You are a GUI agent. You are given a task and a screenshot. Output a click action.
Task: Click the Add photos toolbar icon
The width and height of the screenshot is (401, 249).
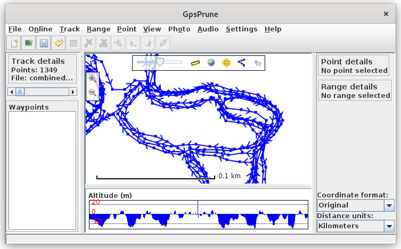click(x=29, y=43)
